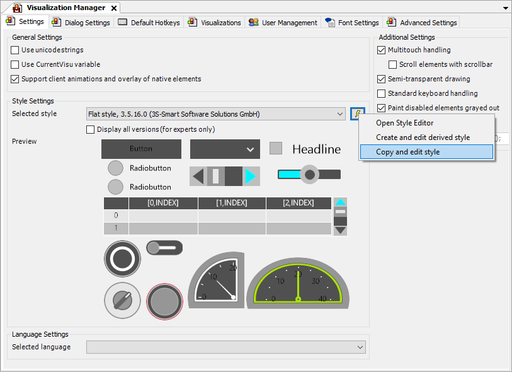
Task: Open the dark preview combo box
Action: click(225, 149)
